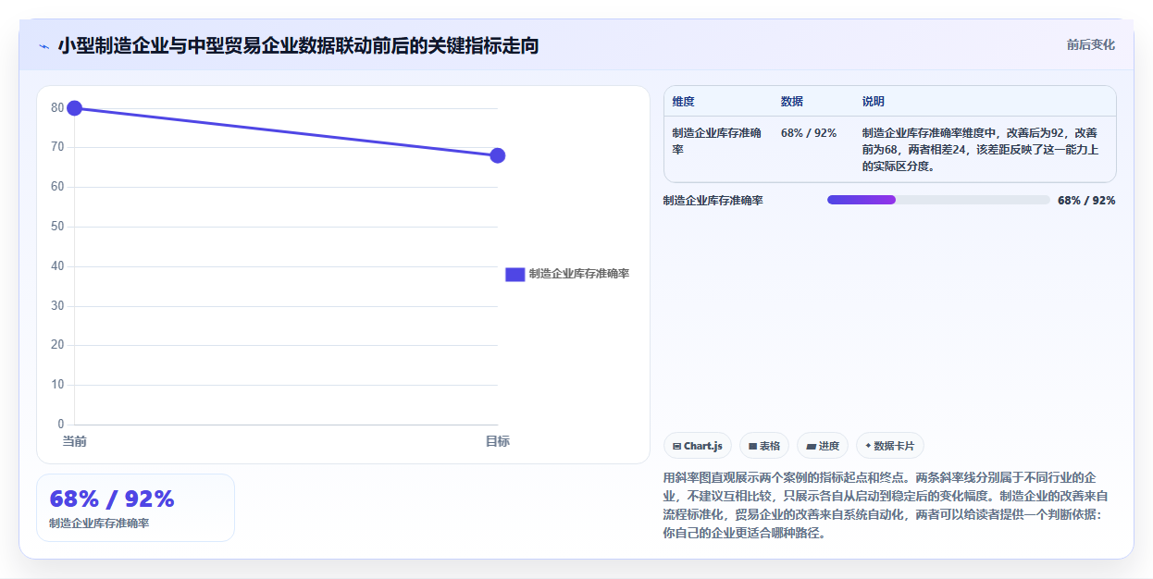This screenshot has height=579, width=1153.
Task: Click the page title about 关键指标走向
Action: pos(298,45)
